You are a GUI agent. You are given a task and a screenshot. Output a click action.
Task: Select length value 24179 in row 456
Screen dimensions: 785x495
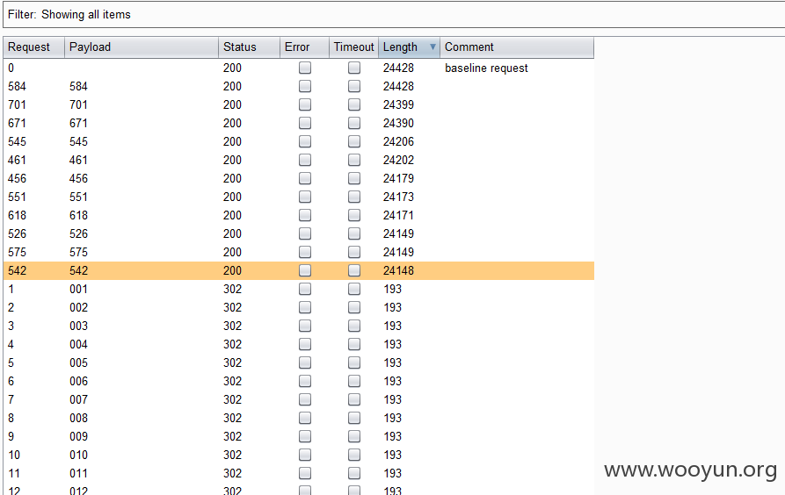pos(398,178)
